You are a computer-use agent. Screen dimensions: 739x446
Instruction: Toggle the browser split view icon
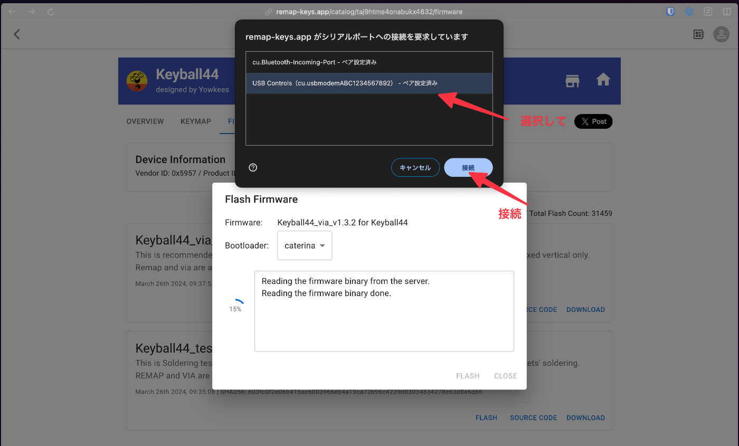pyautogui.click(x=727, y=11)
